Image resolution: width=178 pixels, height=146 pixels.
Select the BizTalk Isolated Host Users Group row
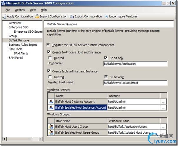[x=107, y=132]
